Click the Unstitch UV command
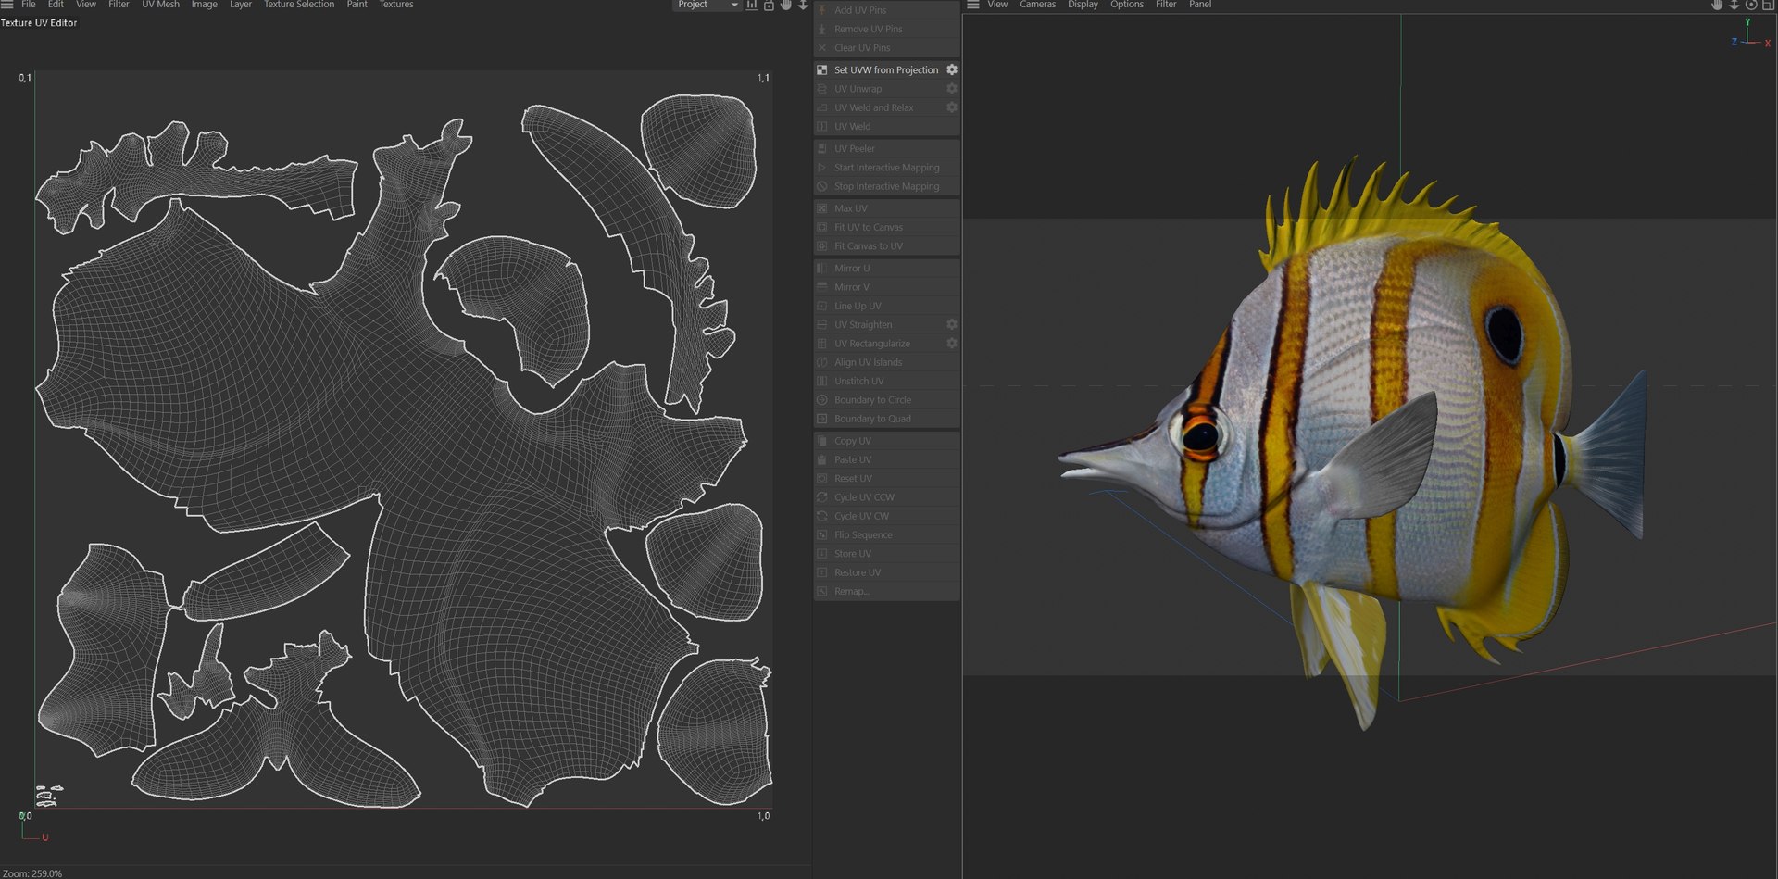 886,381
